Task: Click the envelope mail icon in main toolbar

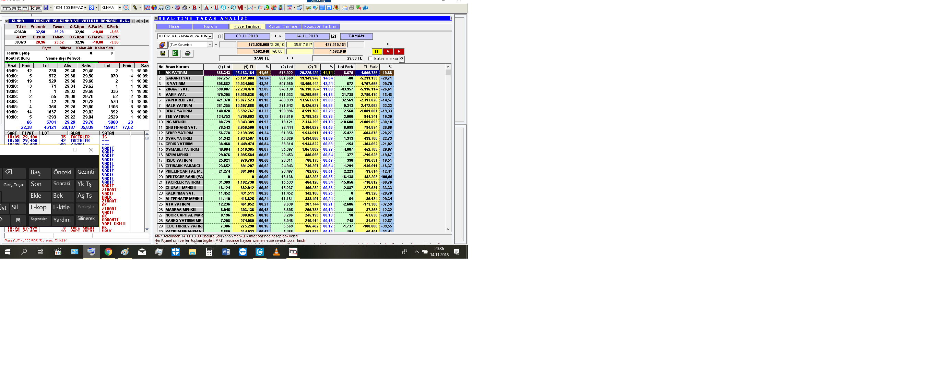Action: click(345, 8)
